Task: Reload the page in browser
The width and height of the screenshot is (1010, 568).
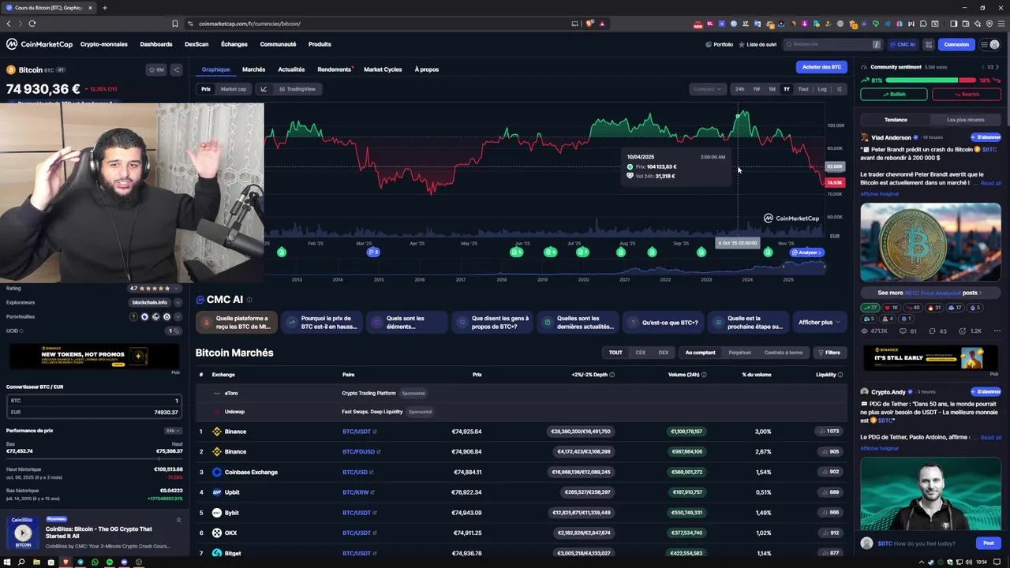Action: pos(32,24)
